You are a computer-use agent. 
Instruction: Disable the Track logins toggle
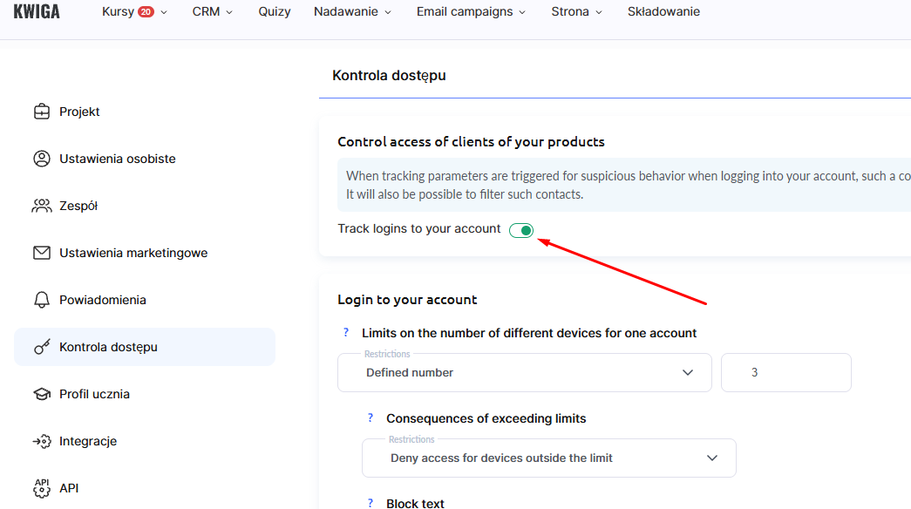(521, 230)
